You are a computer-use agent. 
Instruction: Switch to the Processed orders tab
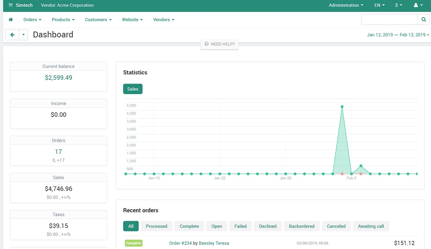tap(156, 226)
